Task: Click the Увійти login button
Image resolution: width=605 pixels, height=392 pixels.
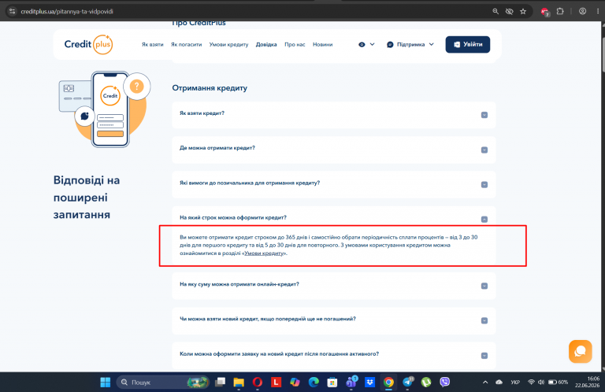Action: 468,44
